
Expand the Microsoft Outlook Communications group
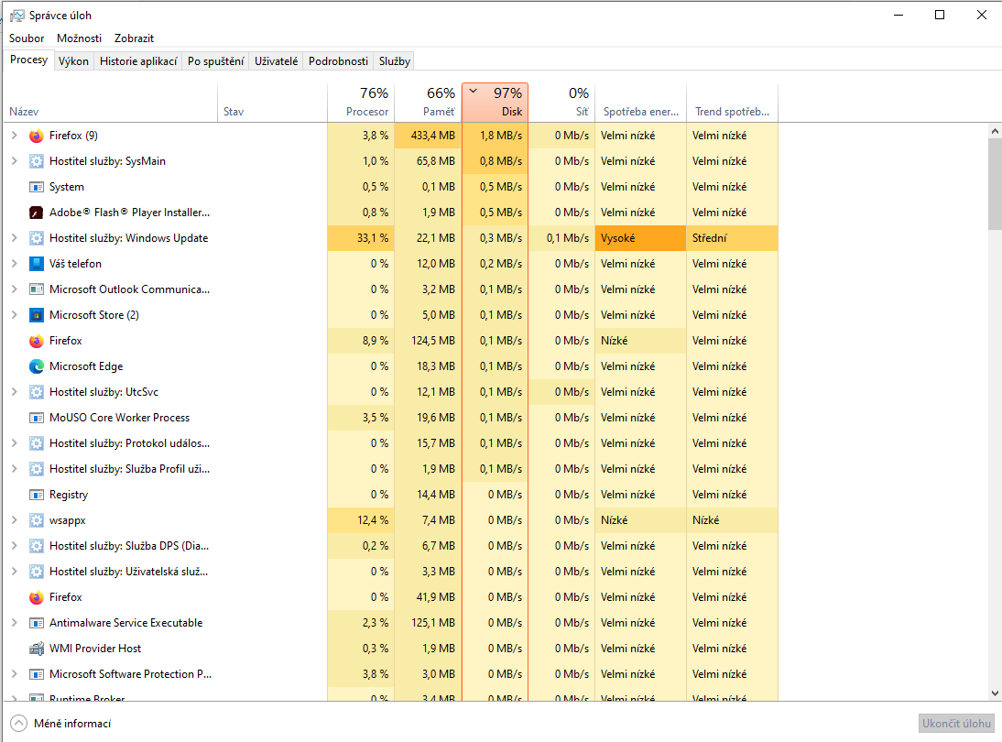pyautogui.click(x=14, y=289)
